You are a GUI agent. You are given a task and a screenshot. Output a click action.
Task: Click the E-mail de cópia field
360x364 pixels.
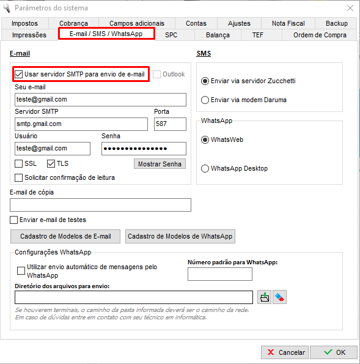100,205
